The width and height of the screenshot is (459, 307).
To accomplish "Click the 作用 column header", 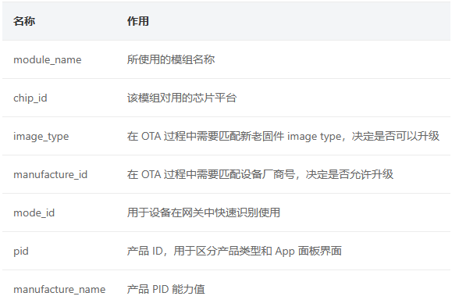I will pyautogui.click(x=138, y=21).
